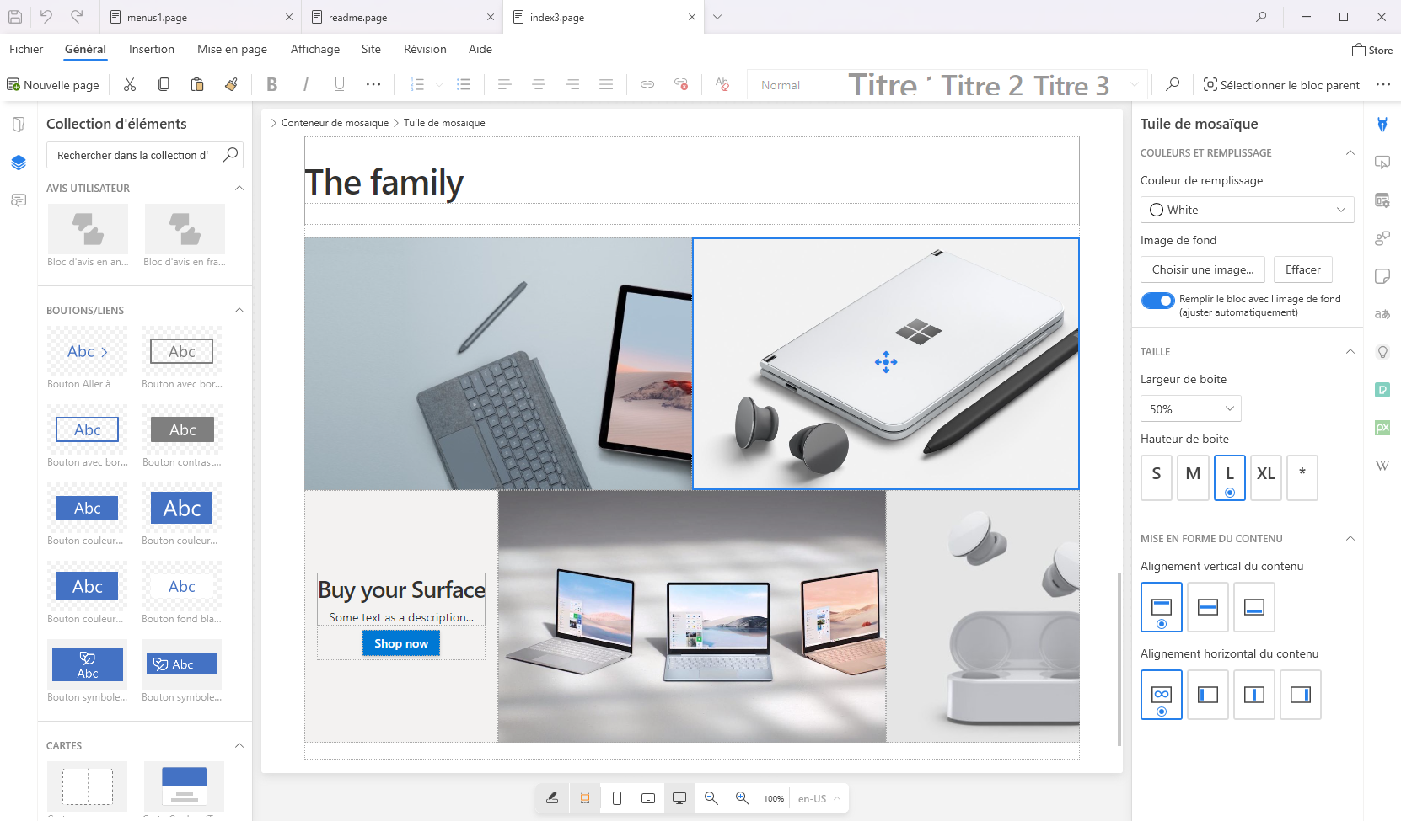Collapse Mise en forme du contenu section
Screen dimensions: 1401x821
(x=1350, y=538)
